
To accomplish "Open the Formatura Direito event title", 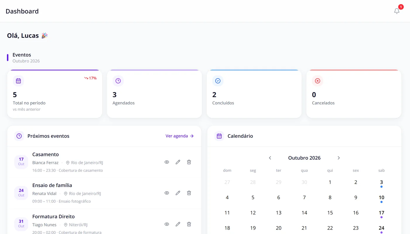I will (54, 217).
